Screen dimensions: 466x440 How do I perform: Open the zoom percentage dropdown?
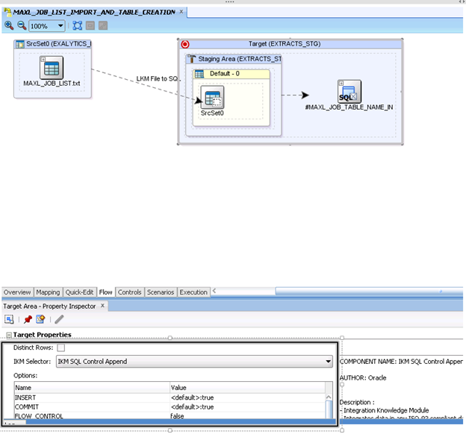(x=60, y=25)
